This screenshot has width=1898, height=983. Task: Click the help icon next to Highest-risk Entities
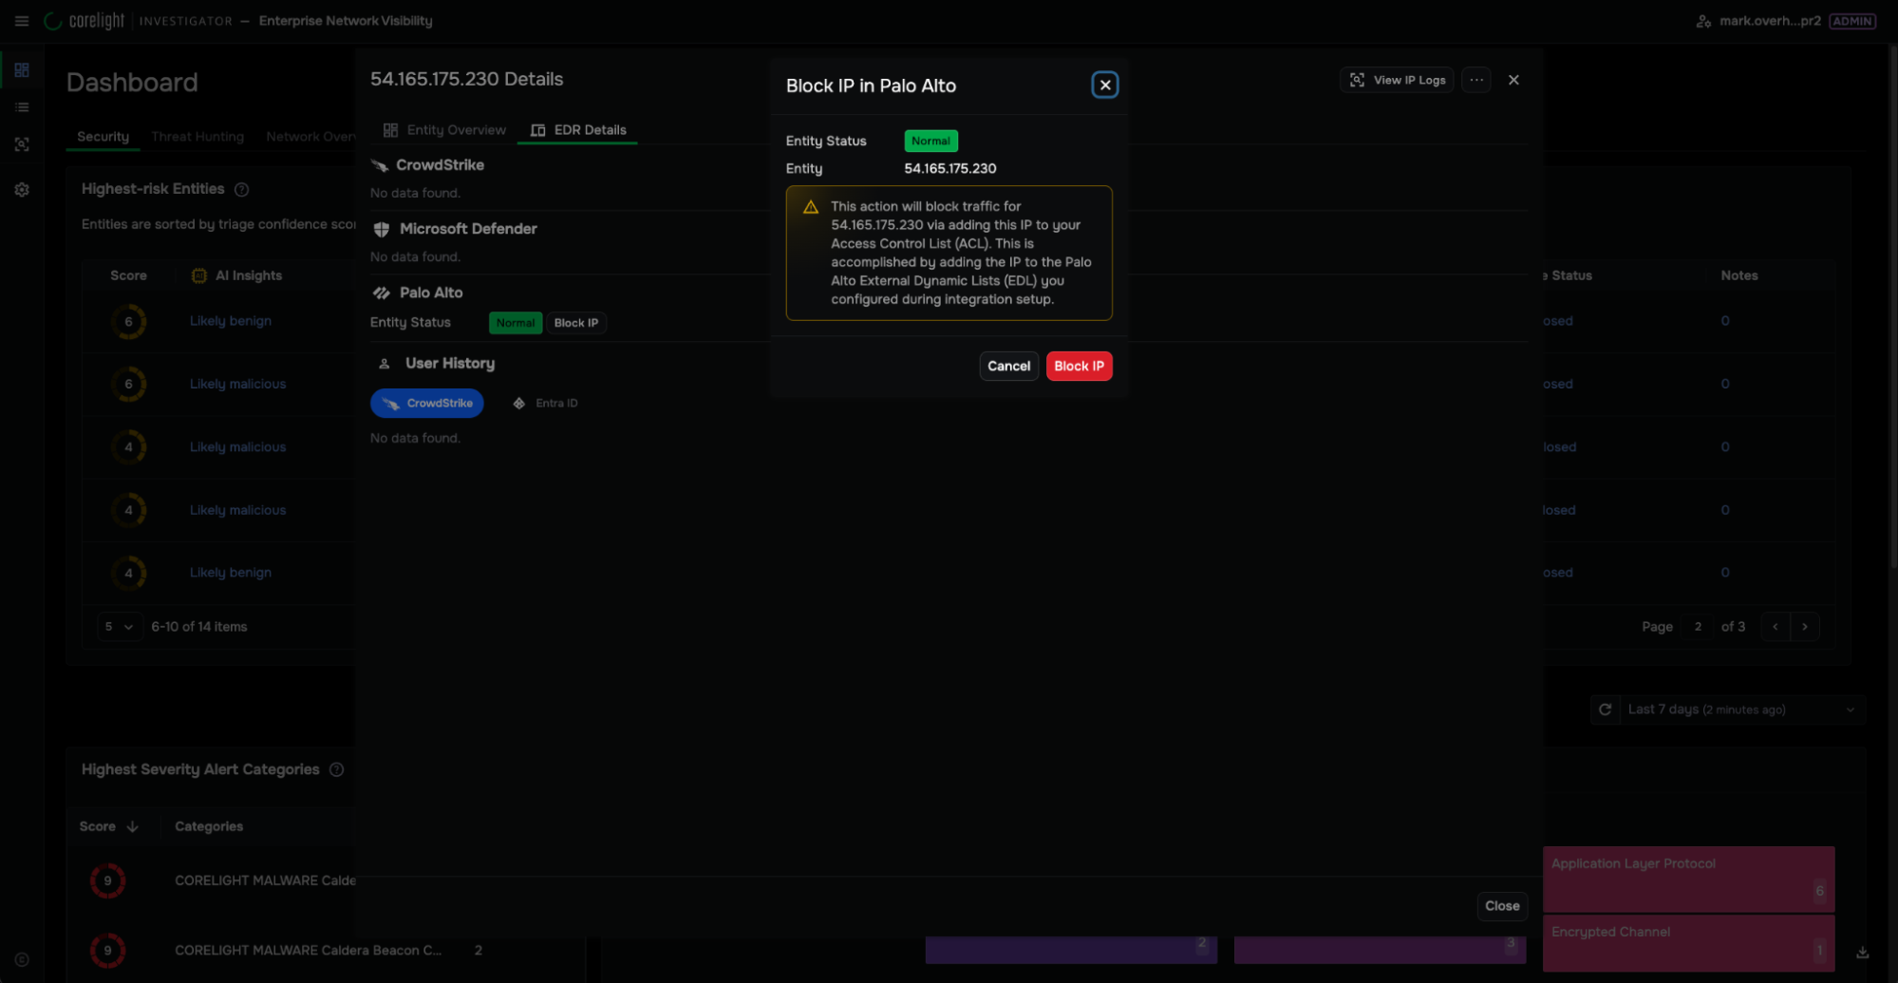[242, 190]
